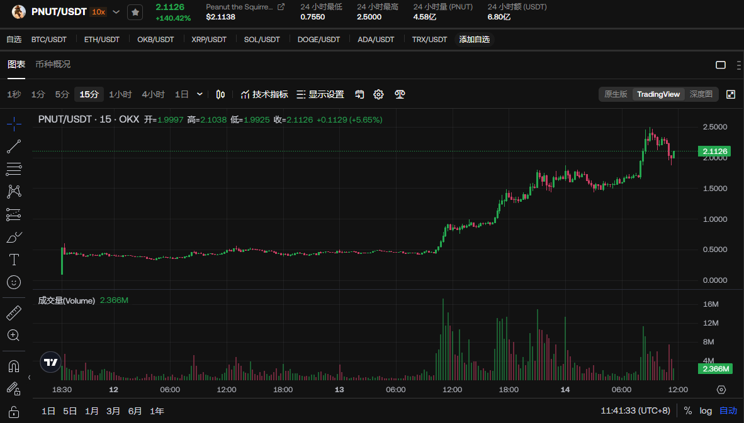Expand the PNUT/USDT pair selector dropdown
This screenshot has width=744, height=423.
point(116,12)
